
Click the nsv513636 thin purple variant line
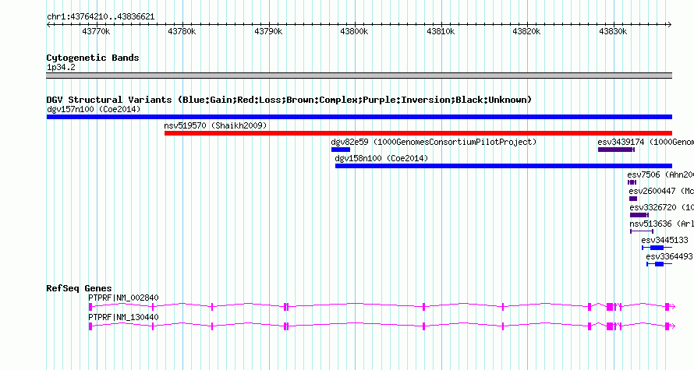(x=641, y=231)
